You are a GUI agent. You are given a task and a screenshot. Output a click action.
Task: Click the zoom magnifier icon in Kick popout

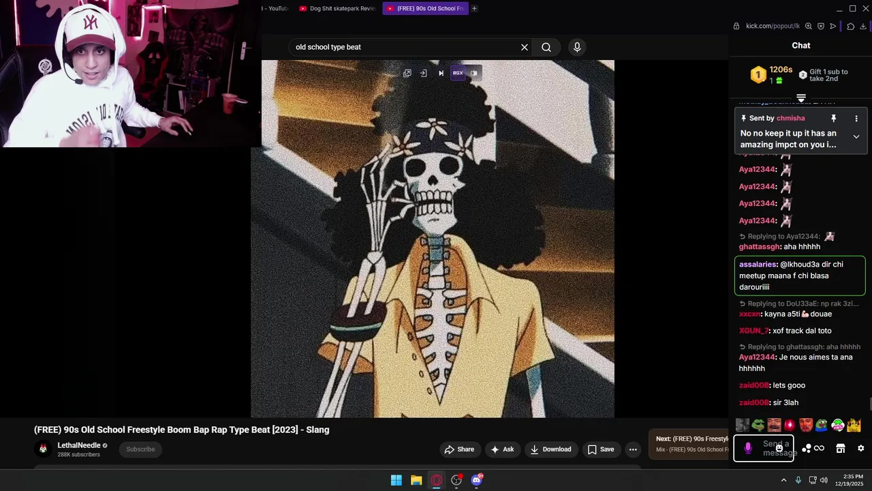click(x=809, y=26)
